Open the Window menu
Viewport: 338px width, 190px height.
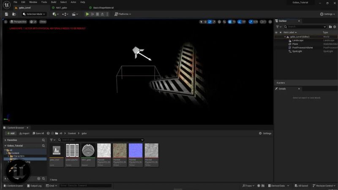pos(33,2)
